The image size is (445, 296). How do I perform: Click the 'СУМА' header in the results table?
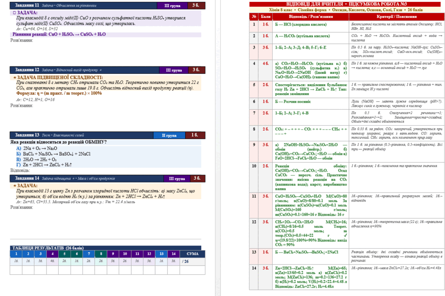192,254
